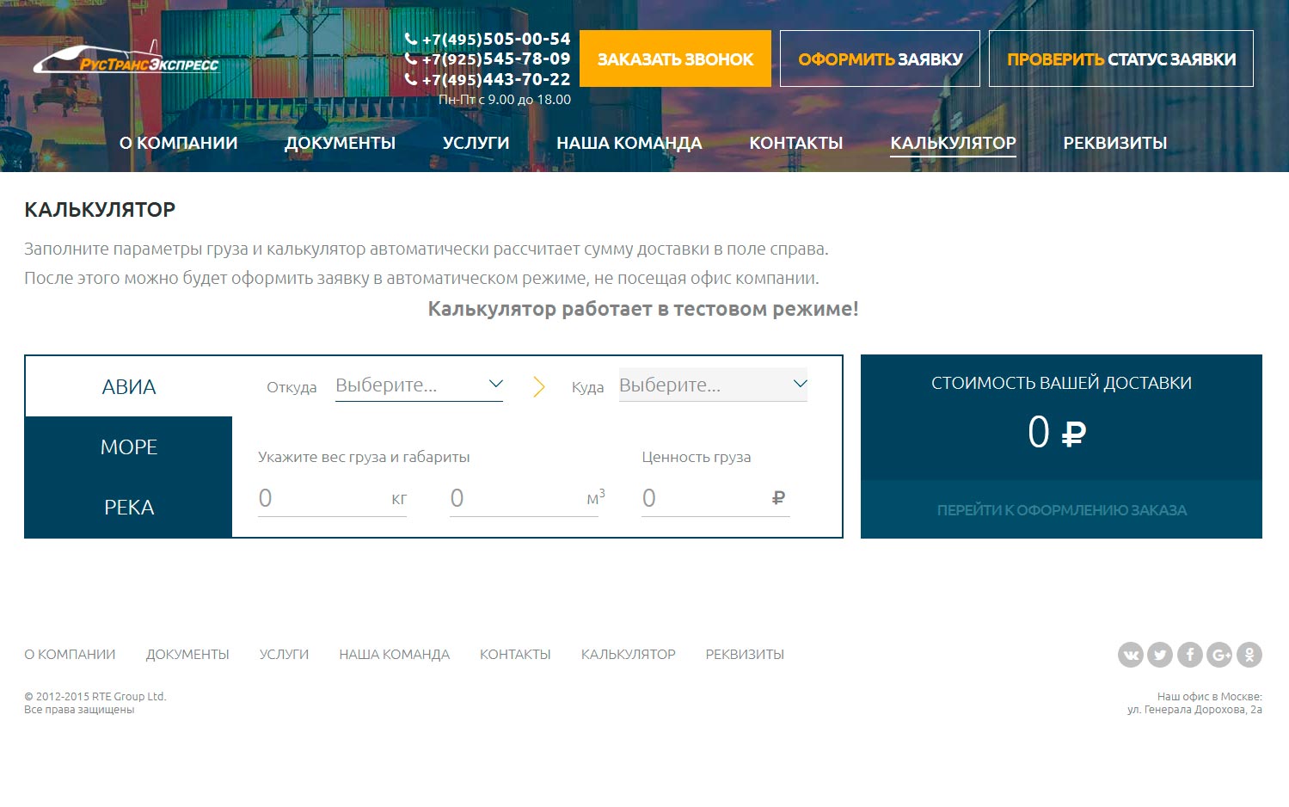The height and width of the screenshot is (807, 1289).
Task: Open НАША КОМАНДА in top menu
Action: 629,143
